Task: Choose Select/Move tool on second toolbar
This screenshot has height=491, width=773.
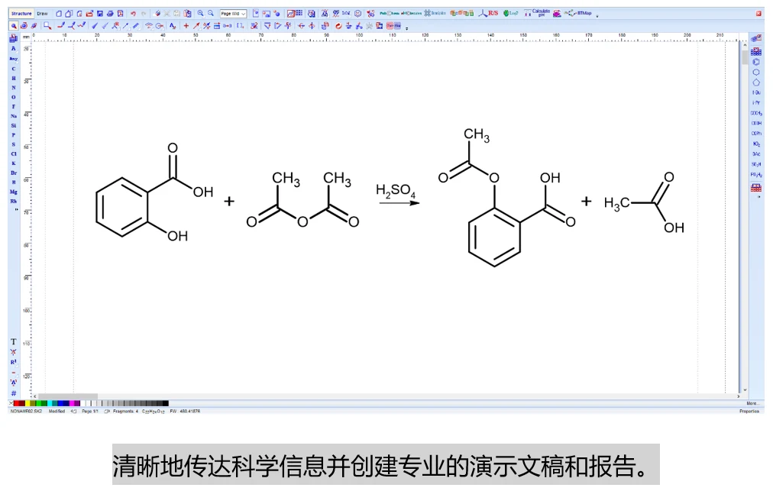Action: pos(14,26)
